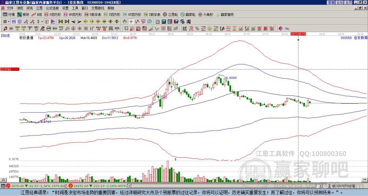Open the T数字表 tool

pyautogui.click(x=152, y=14)
